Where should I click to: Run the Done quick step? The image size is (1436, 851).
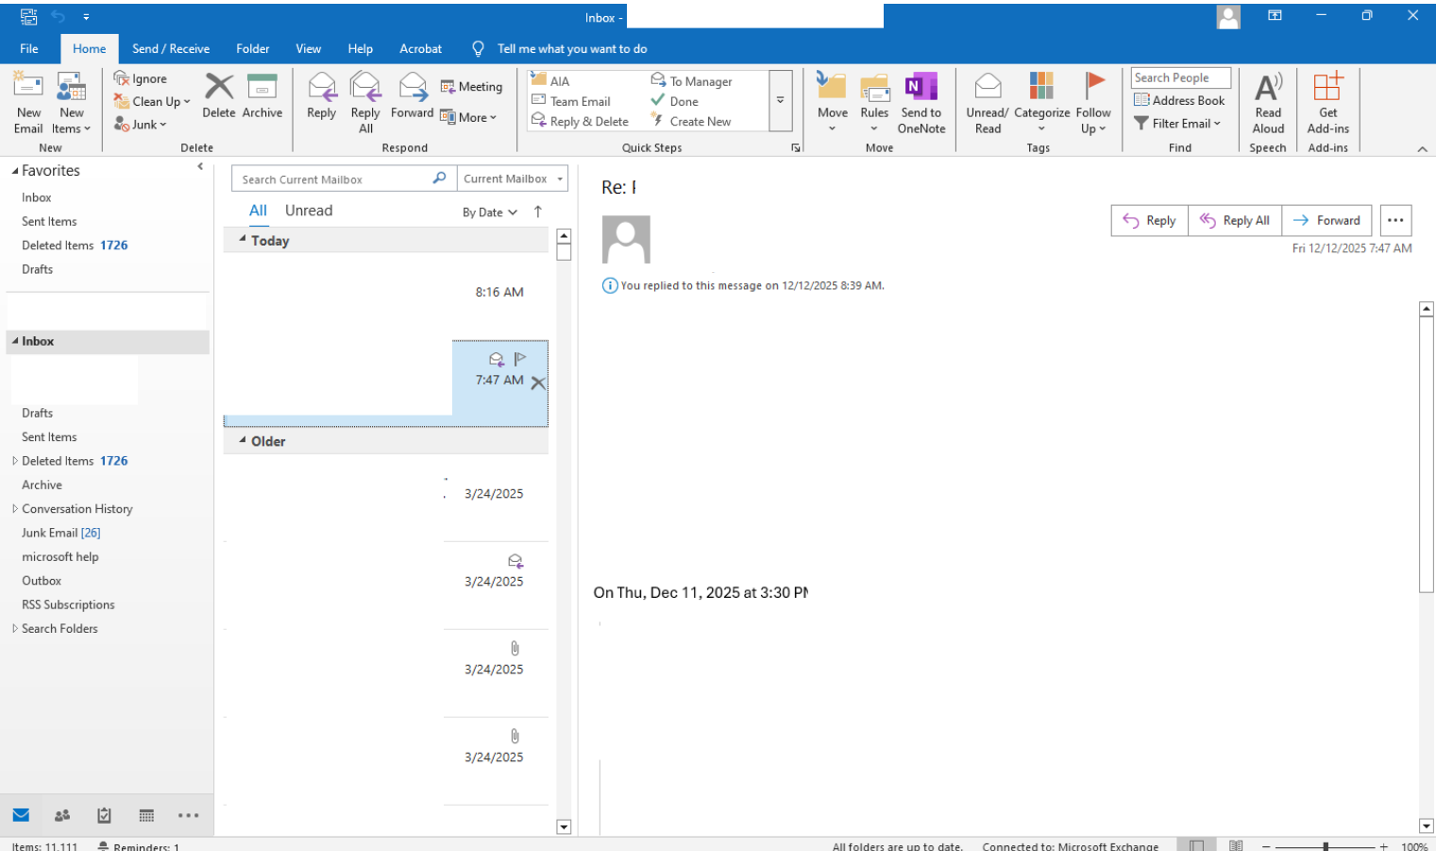point(675,101)
